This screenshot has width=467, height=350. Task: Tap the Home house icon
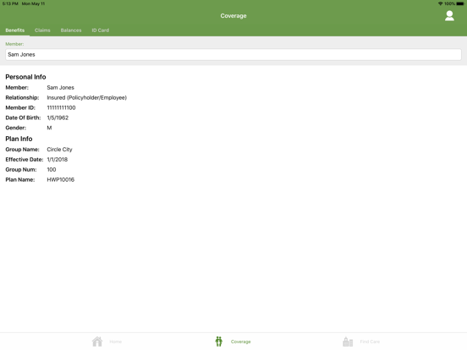point(97,342)
